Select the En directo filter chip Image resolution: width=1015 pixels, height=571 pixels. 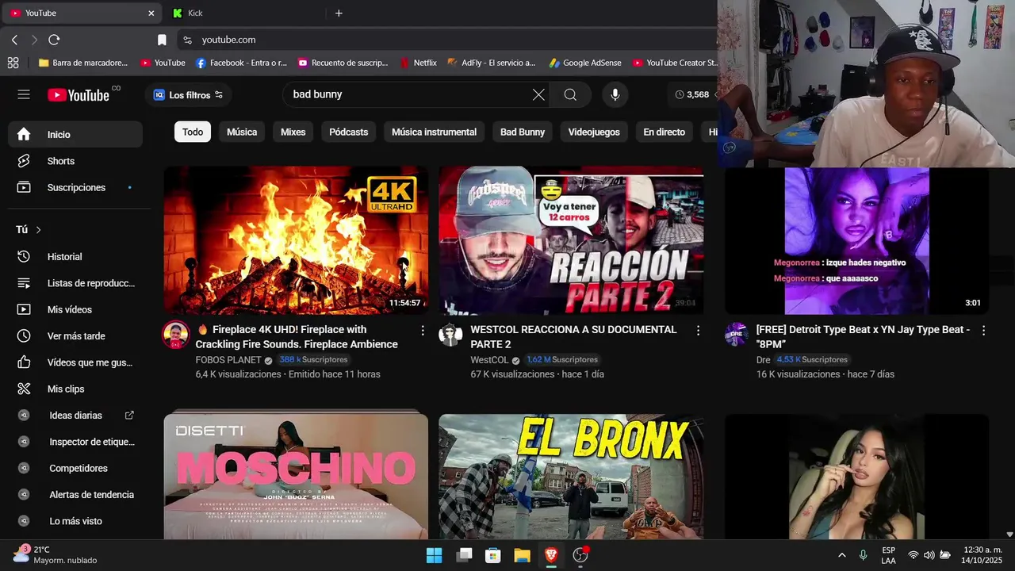click(x=664, y=132)
